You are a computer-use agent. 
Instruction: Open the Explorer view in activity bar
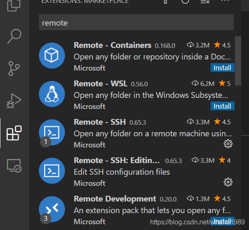(x=14, y=5)
